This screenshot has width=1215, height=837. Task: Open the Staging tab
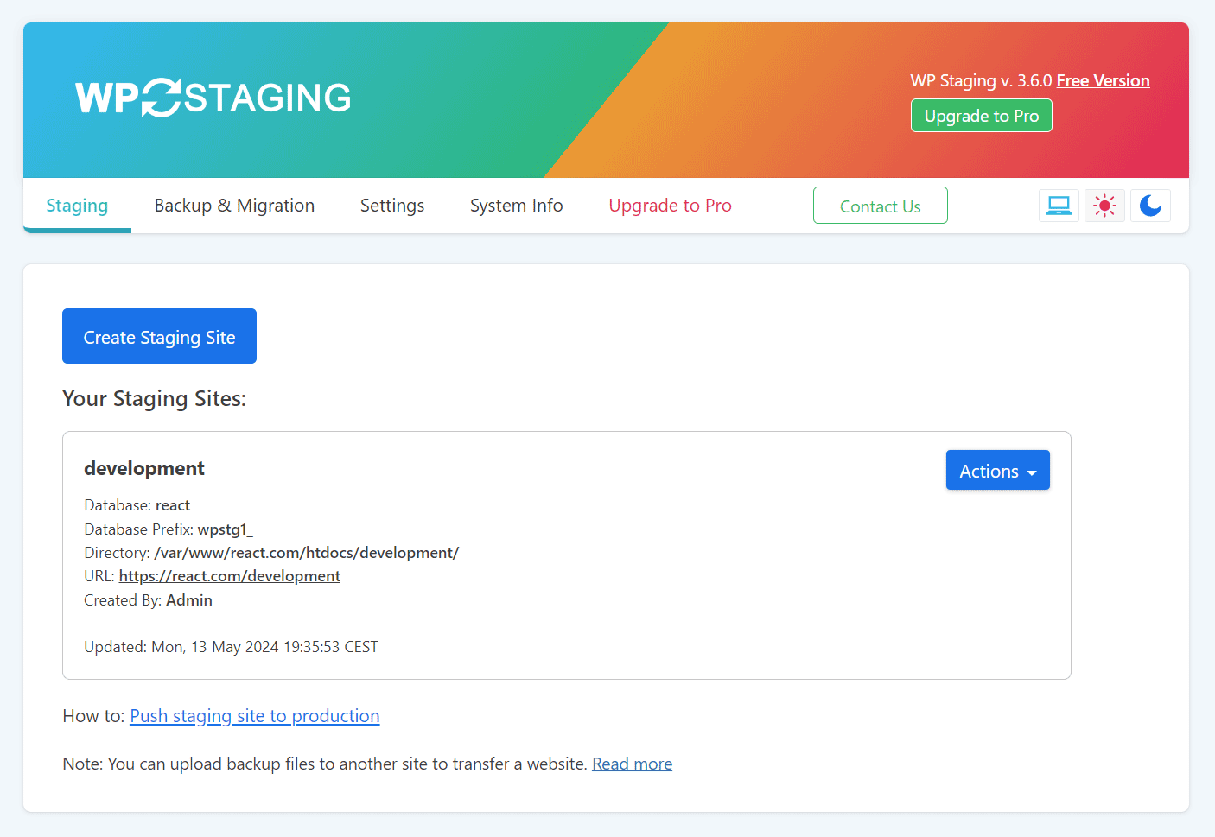(x=77, y=206)
